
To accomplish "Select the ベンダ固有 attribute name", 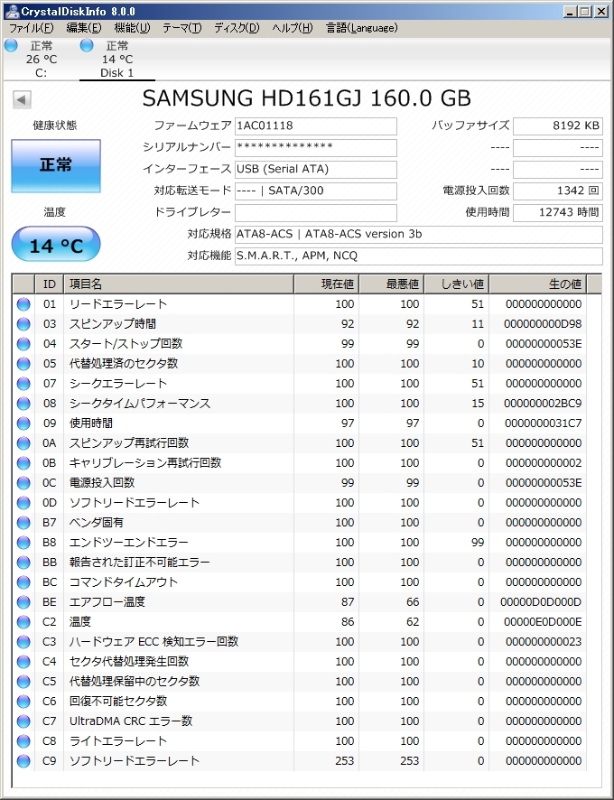I will click(x=97, y=523).
